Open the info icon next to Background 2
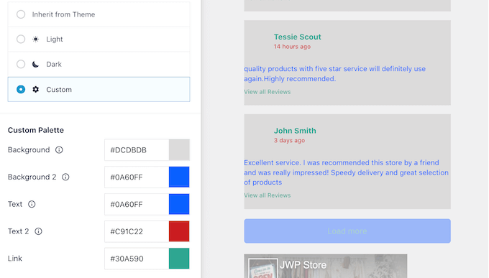This screenshot has height=278, width=489. [x=65, y=177]
